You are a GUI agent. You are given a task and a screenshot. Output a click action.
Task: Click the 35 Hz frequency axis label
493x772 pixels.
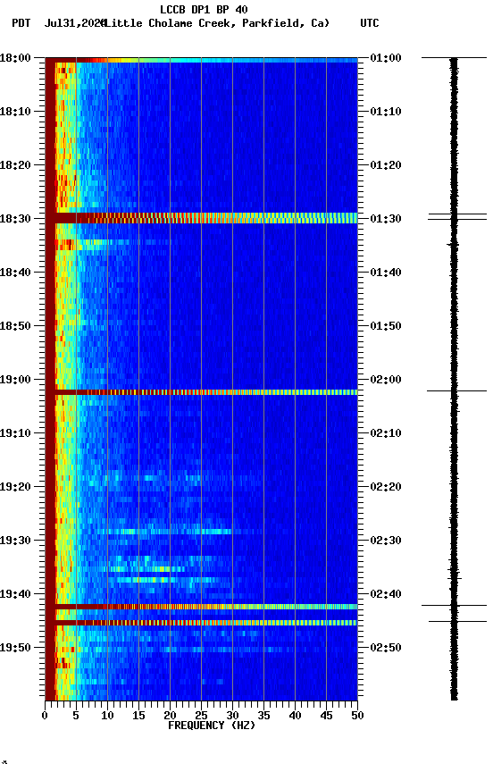[263, 716]
